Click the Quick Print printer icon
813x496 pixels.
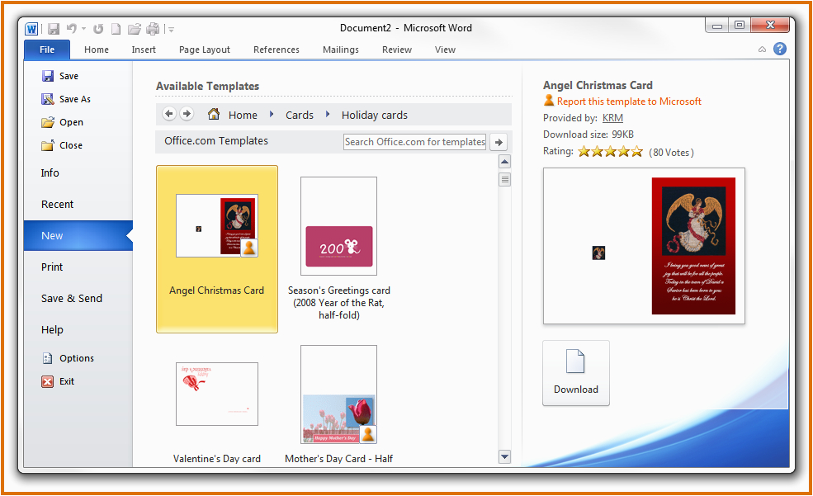coord(153,29)
